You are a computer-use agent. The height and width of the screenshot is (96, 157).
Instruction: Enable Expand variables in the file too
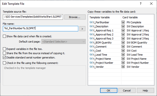point(5,49)
